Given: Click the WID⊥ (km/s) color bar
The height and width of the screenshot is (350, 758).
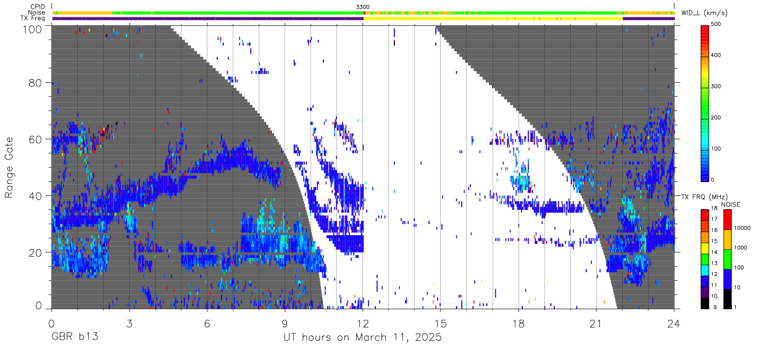Looking at the screenshot, I should (706, 102).
